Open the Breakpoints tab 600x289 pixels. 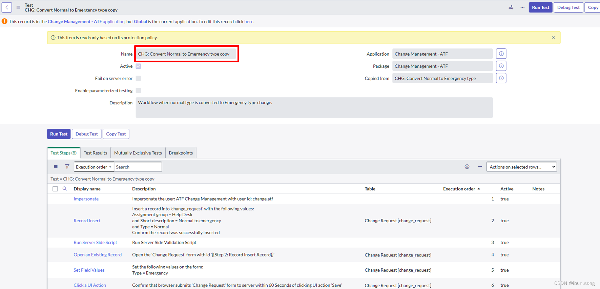(x=181, y=153)
